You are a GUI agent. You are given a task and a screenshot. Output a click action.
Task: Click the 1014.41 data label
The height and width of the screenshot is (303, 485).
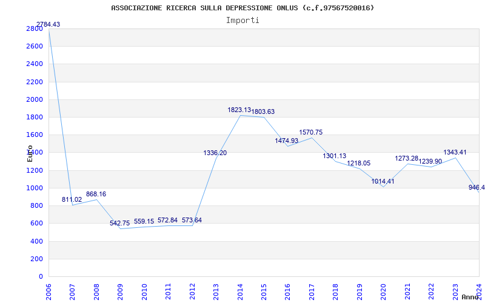pyautogui.click(x=383, y=181)
